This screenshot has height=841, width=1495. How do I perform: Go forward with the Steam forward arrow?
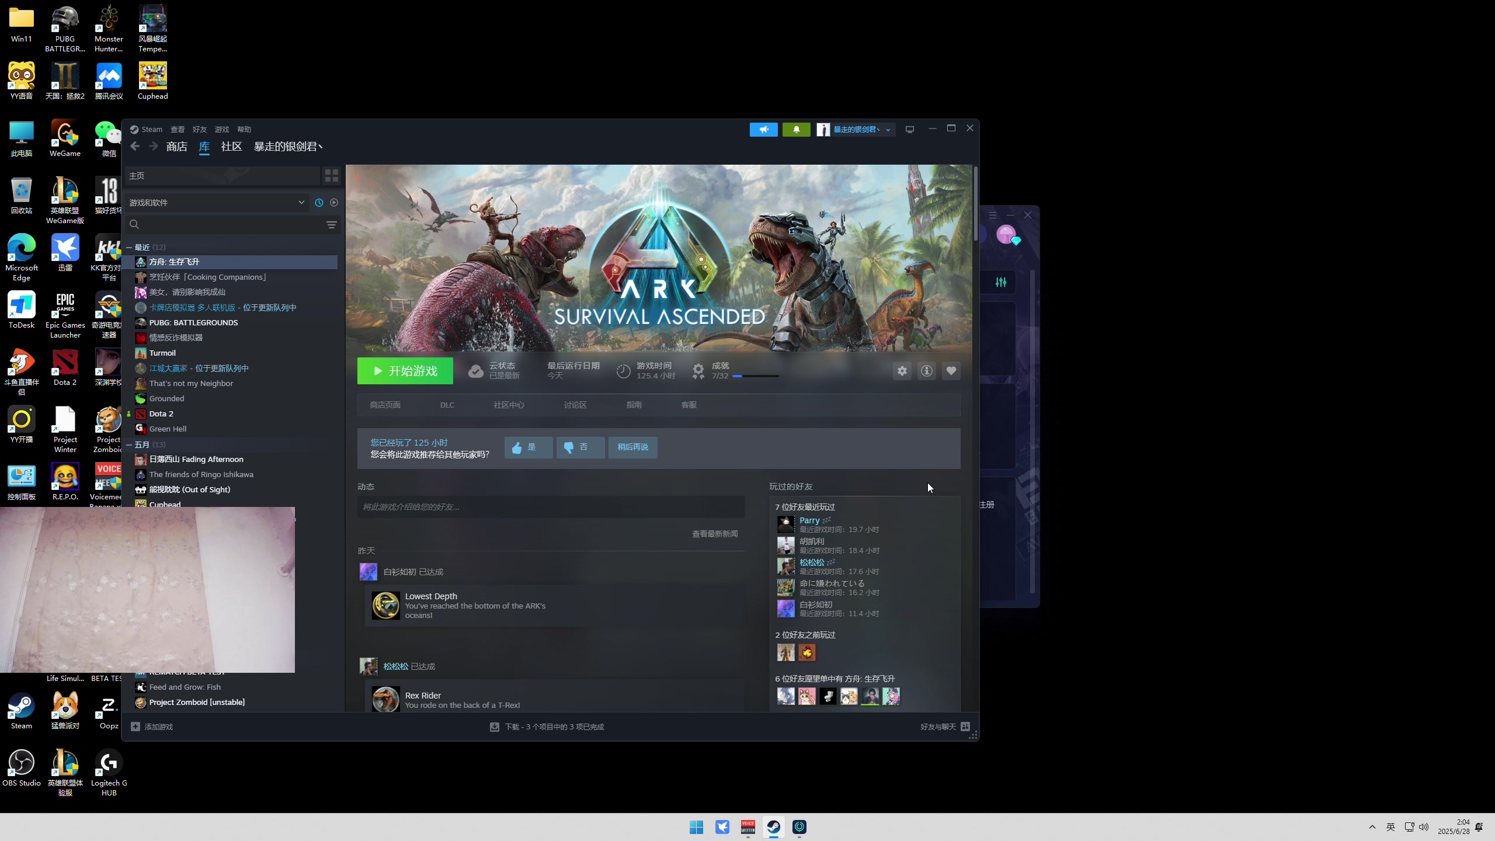pyautogui.click(x=154, y=147)
